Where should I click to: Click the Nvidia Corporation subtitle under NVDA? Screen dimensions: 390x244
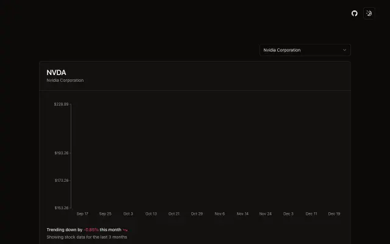pos(65,80)
